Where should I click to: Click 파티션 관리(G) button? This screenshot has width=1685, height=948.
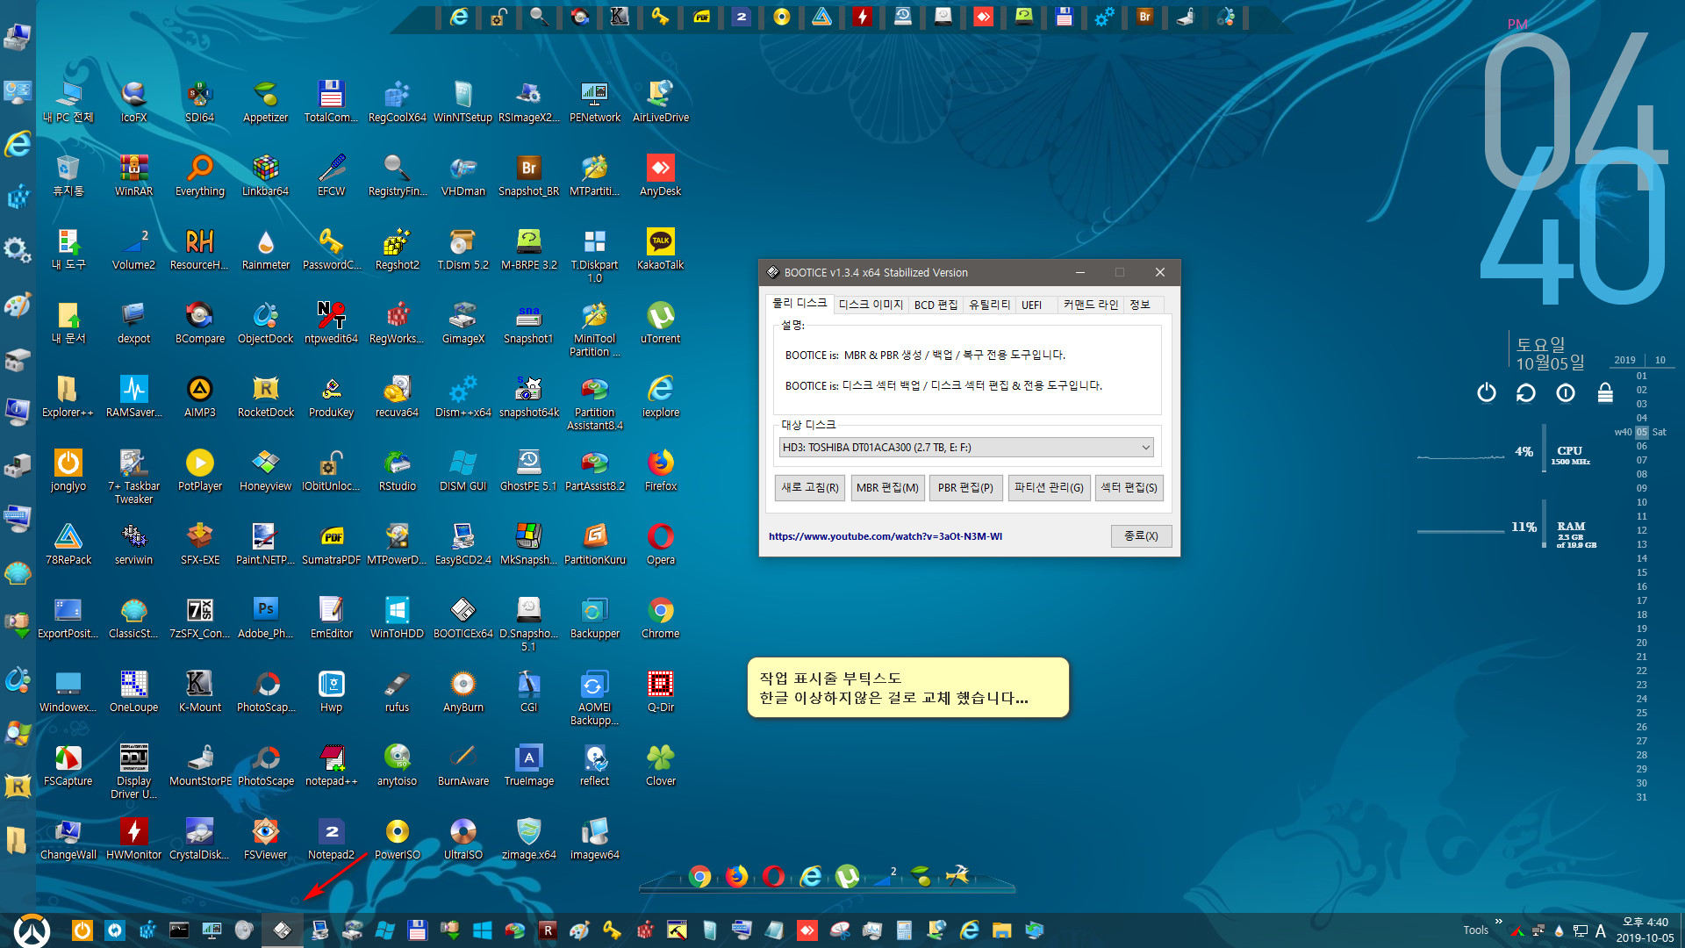pos(1049,488)
